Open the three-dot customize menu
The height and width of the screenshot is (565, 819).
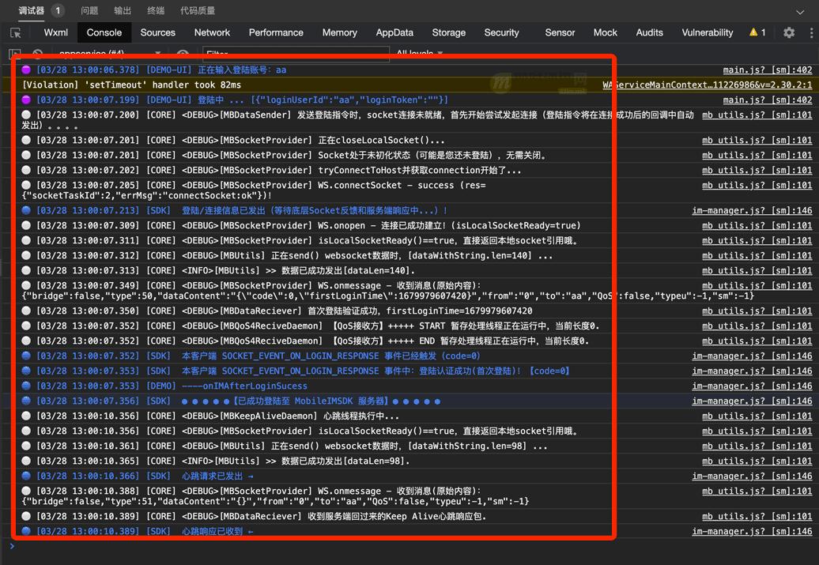pyautogui.click(x=811, y=32)
